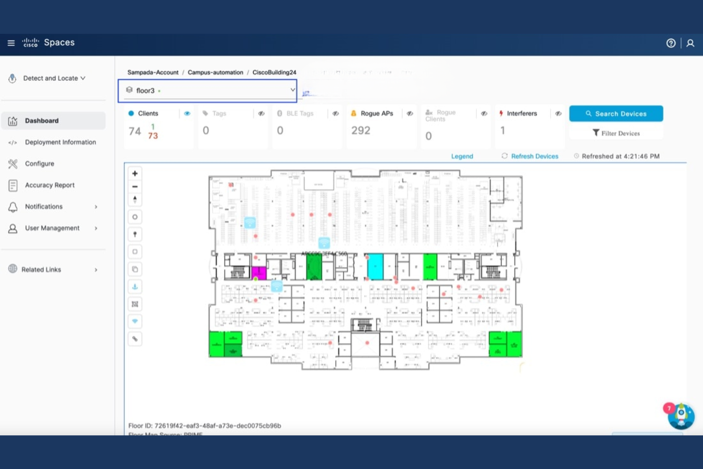The height and width of the screenshot is (469, 703).
Task: Toggle Rogue APs visibility eye
Action: 409,114
